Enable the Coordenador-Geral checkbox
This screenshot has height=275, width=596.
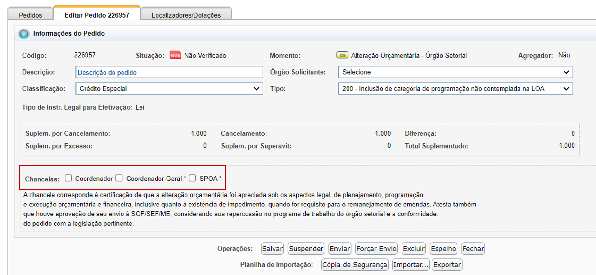click(x=119, y=178)
